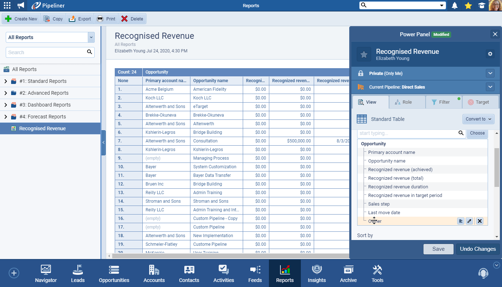This screenshot has height=287, width=502.
Task: Click the Power Panel settings gear
Action: coord(490,54)
